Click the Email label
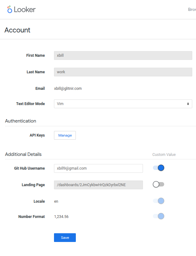196x256 pixels. pyautogui.click(x=40, y=89)
